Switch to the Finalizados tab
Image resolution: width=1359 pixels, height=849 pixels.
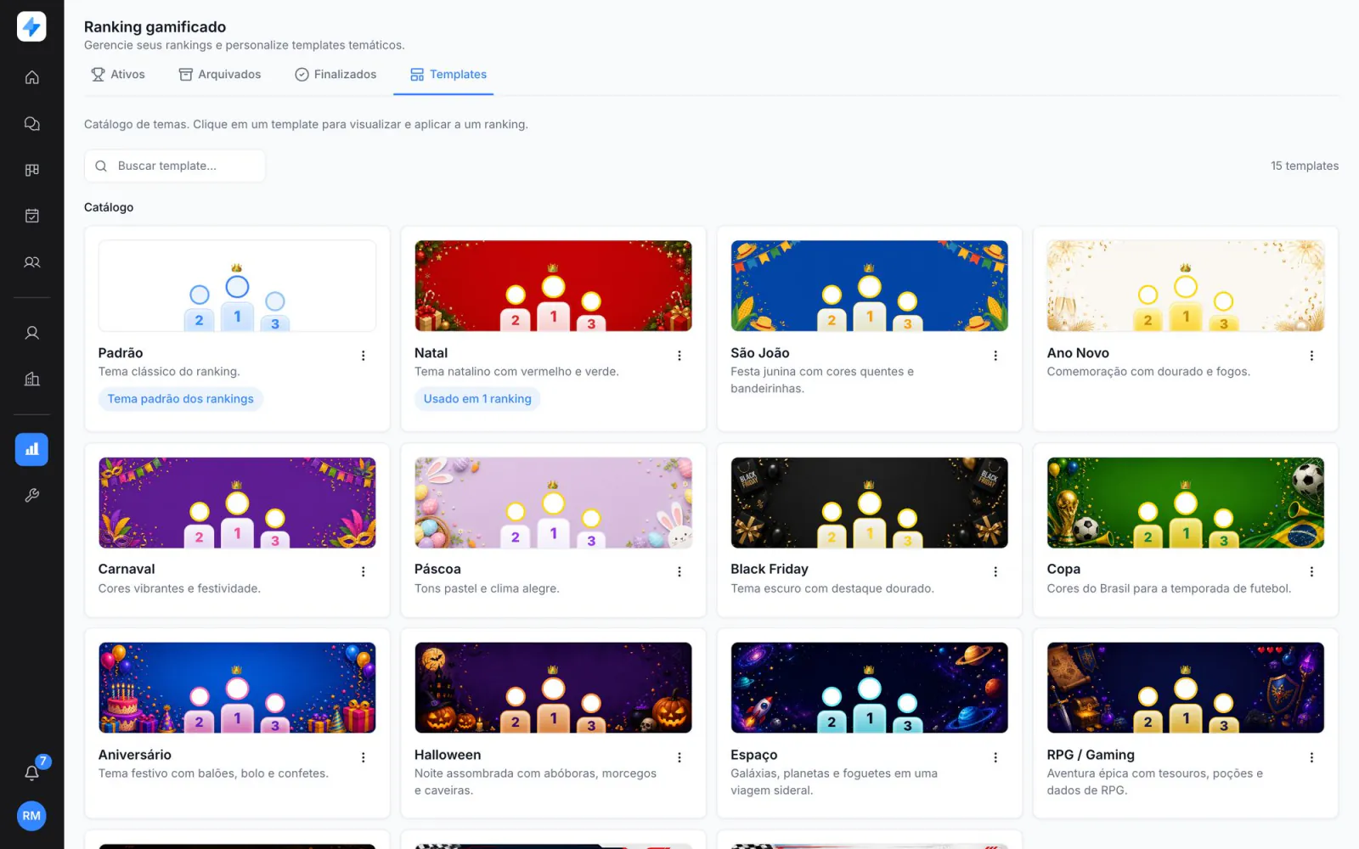(336, 75)
